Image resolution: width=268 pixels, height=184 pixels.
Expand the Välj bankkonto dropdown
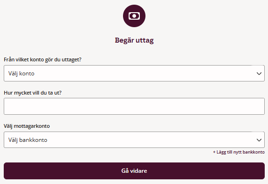point(134,140)
